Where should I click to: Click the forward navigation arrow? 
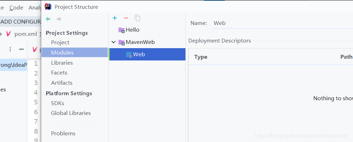click(x=59, y=19)
